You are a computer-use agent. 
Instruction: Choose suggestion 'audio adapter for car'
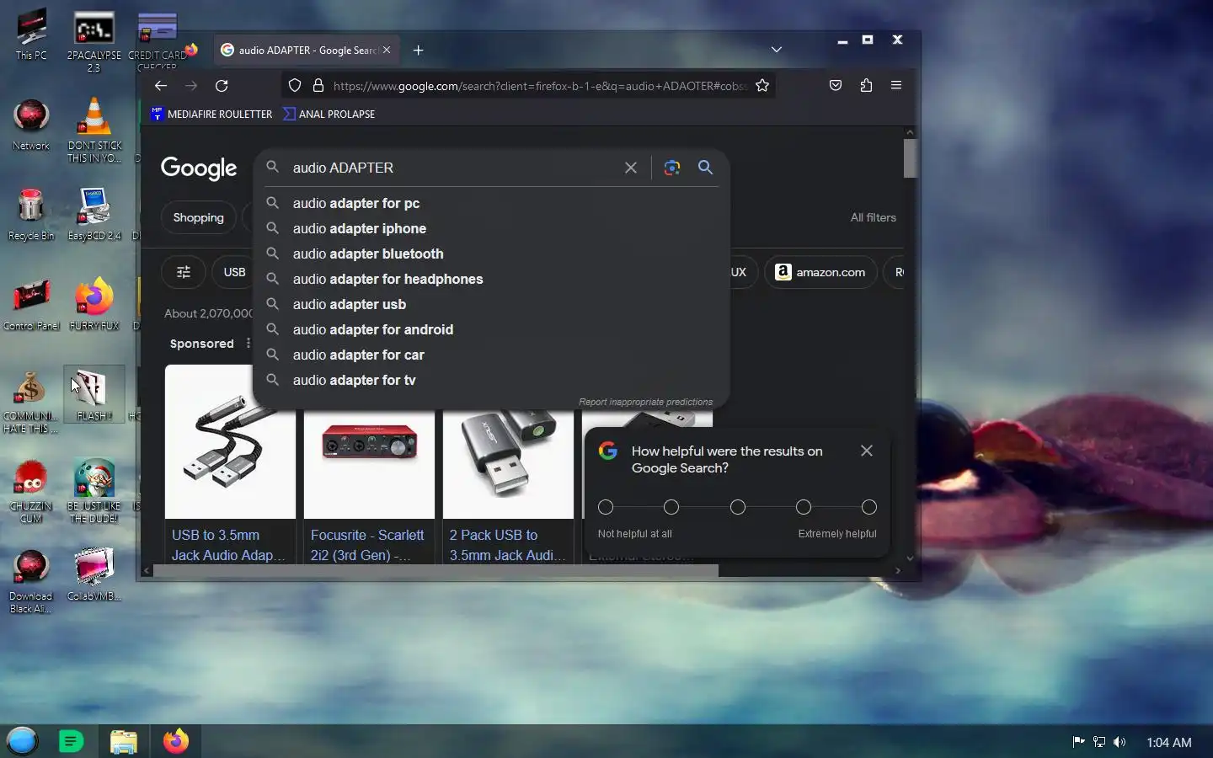pos(491,355)
